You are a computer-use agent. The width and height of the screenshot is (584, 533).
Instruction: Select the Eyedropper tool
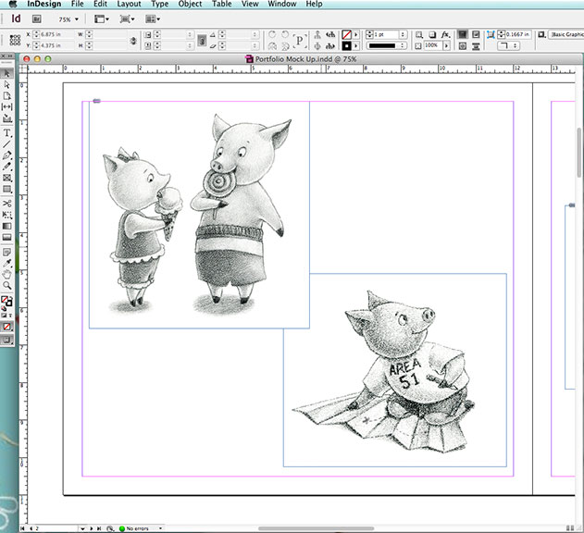point(7,262)
